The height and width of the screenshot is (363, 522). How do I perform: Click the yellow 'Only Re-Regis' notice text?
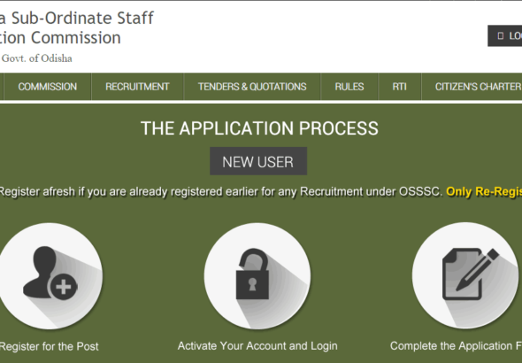click(x=484, y=191)
